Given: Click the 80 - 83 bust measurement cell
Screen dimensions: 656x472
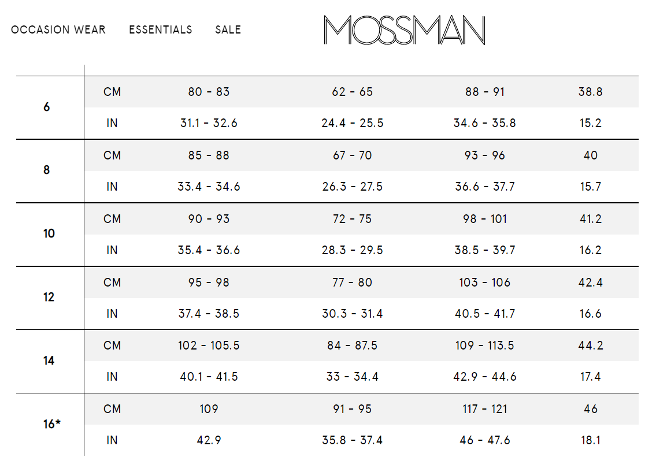Looking at the screenshot, I should 209,92.
